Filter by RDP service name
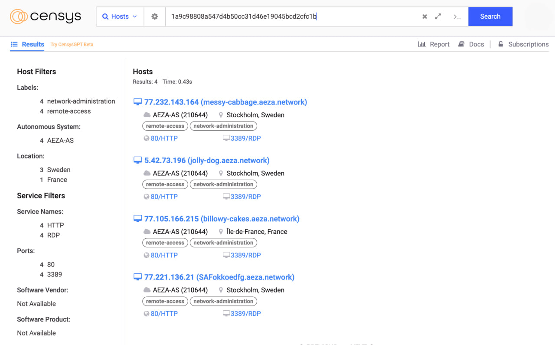Viewport: 555px width, 345px height. point(53,235)
